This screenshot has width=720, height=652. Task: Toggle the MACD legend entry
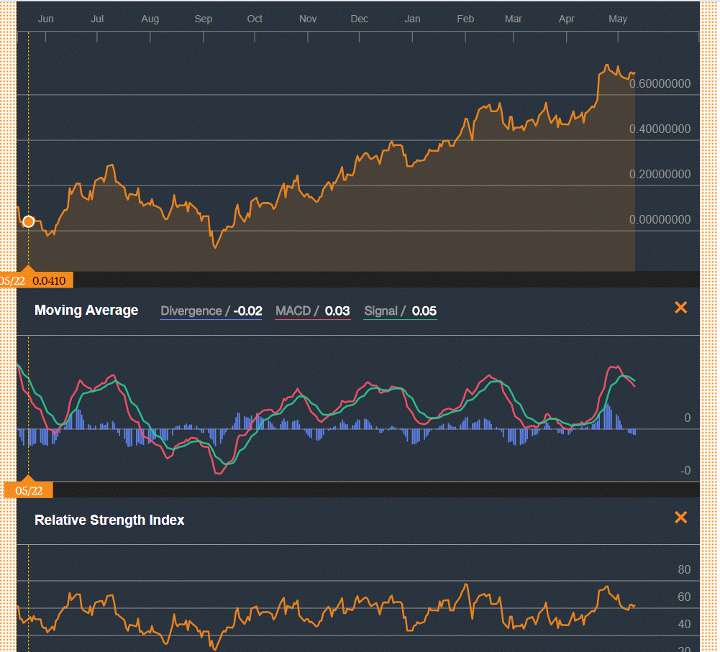pyautogui.click(x=293, y=311)
